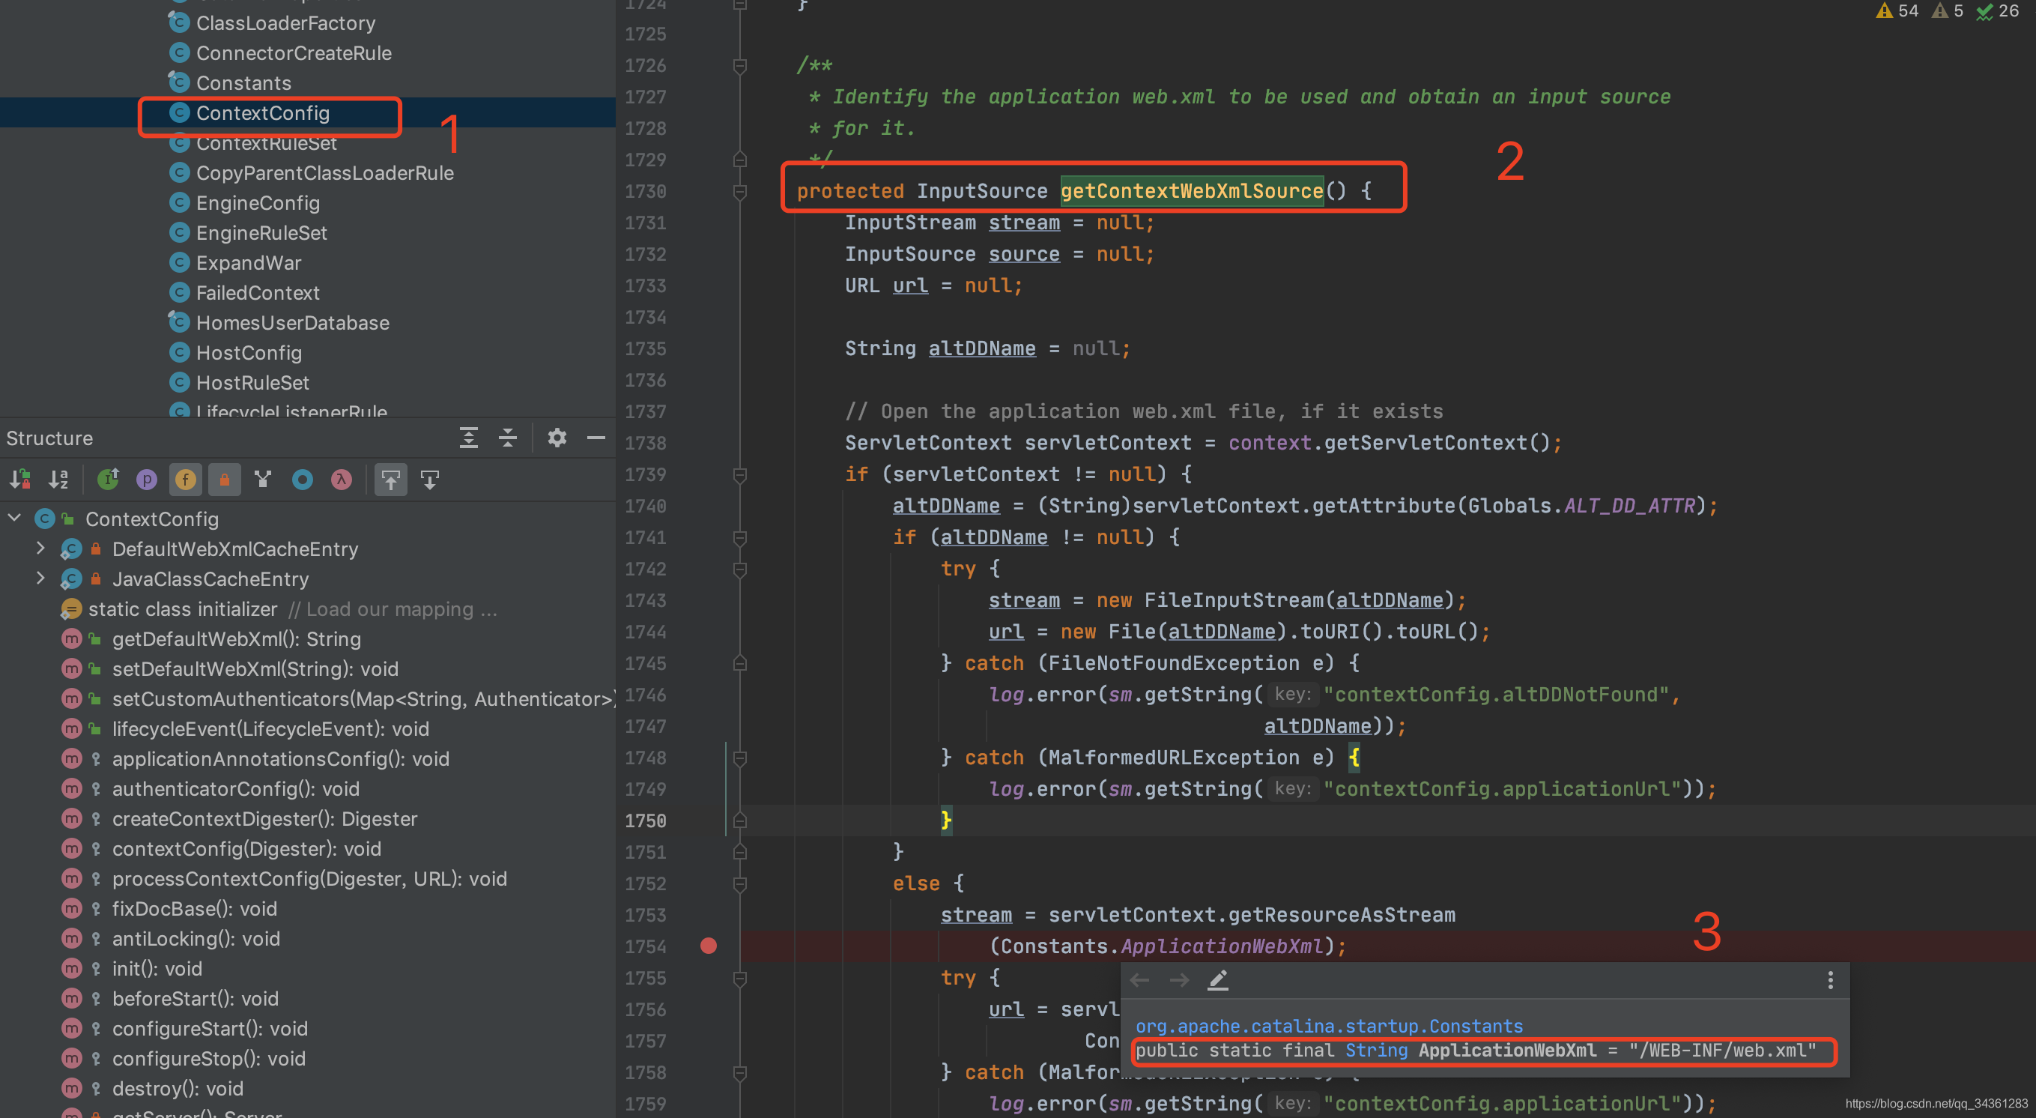Screen dimensions: 2036x1118
Task: Click Edit Source pencil in doc popup
Action: [x=1218, y=980]
